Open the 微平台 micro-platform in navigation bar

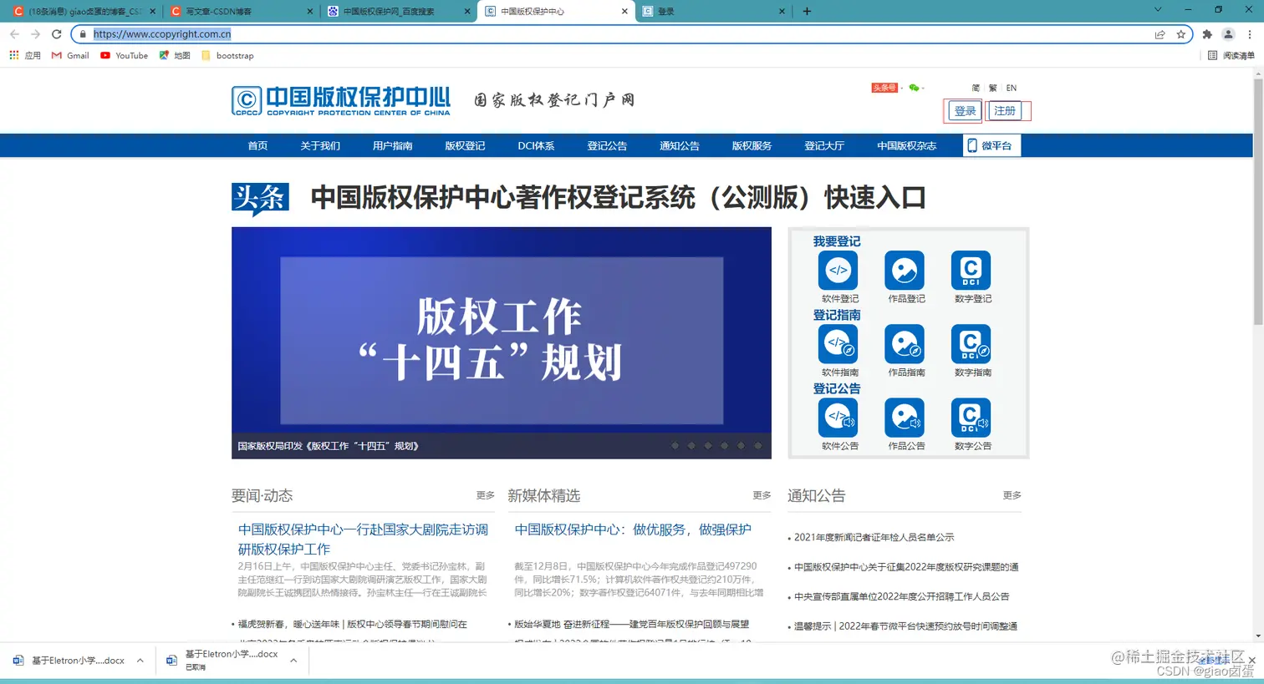tap(991, 145)
